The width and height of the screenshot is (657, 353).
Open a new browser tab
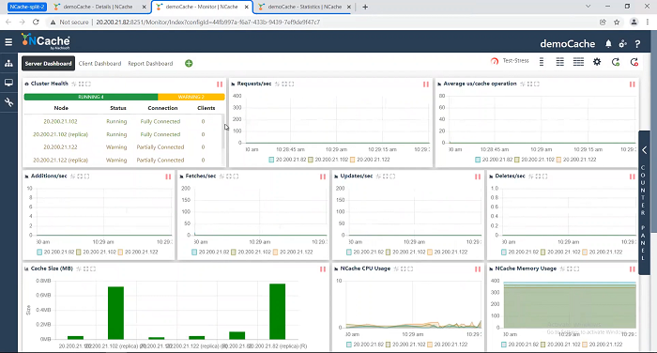[365, 7]
